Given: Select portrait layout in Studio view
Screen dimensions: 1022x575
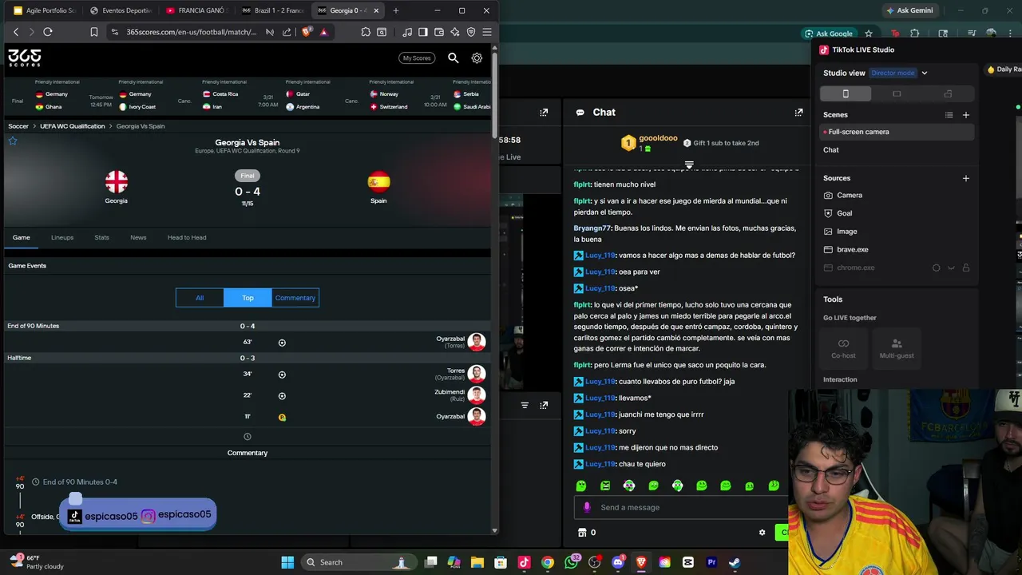Looking at the screenshot, I should 846,93.
